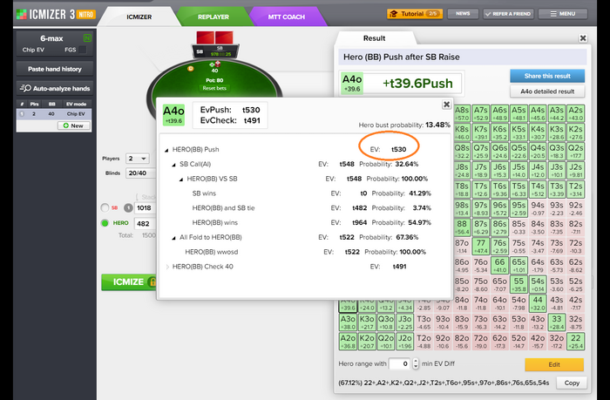Switch to the REPLAYER tab
Viewport: 610px width, 400px height.
213,17
